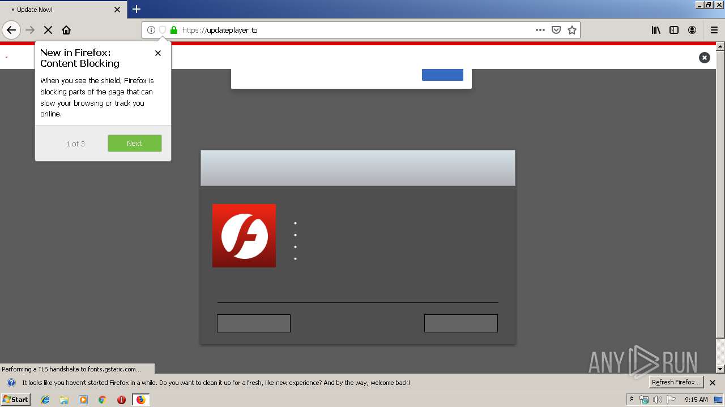Open the Action Center flag icon
The width and height of the screenshot is (725, 407).
(x=671, y=400)
